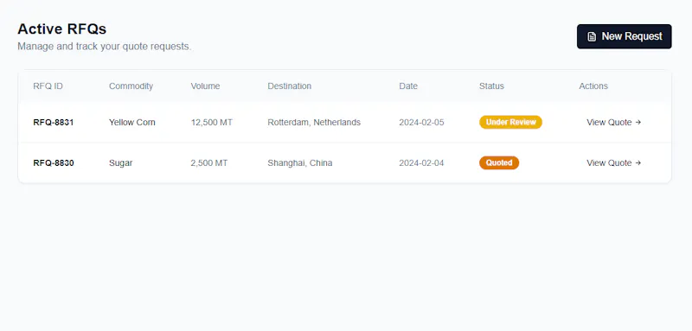Click the Under Review status badge
This screenshot has width=692, height=331.
pyautogui.click(x=510, y=122)
